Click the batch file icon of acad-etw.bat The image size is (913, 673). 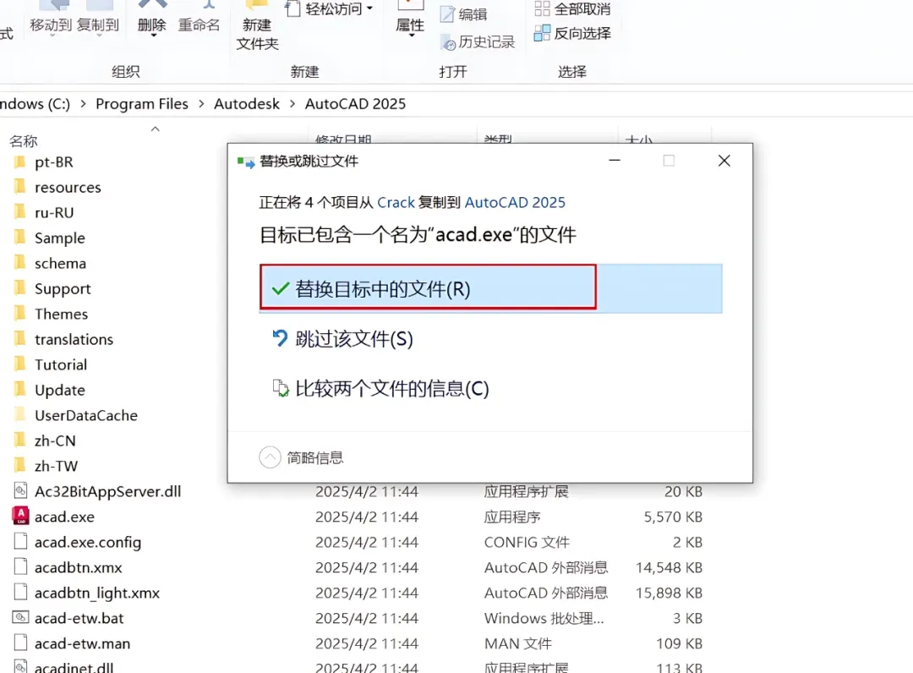[x=20, y=617]
